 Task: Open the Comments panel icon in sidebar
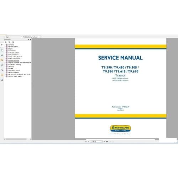pyautogui.click(x=2, y=60)
